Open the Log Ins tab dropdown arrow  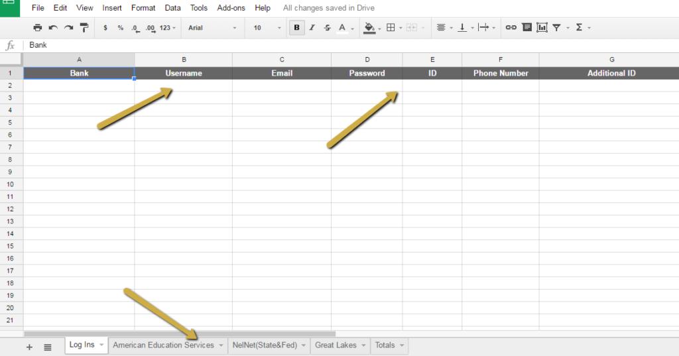pos(101,345)
